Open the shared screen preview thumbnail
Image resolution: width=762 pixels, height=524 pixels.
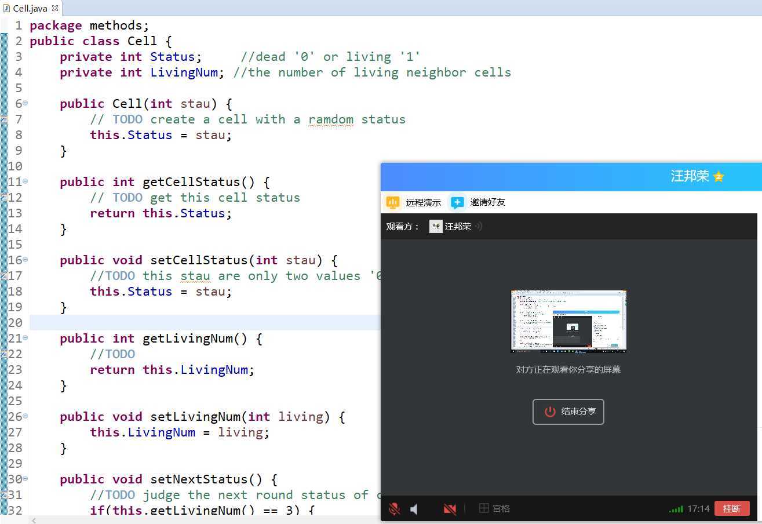tap(568, 322)
